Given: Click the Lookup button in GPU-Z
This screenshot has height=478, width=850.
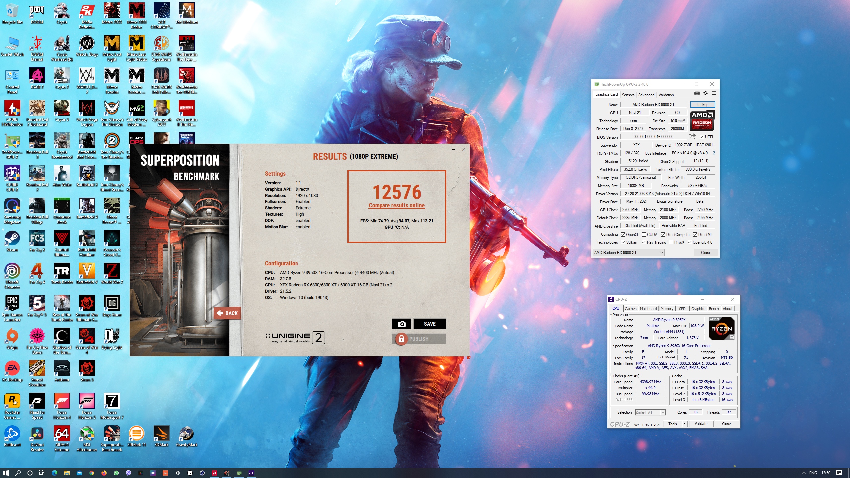Looking at the screenshot, I should [x=702, y=104].
